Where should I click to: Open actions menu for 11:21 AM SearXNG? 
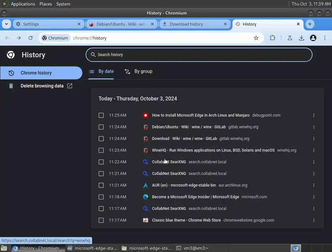tap(314, 174)
